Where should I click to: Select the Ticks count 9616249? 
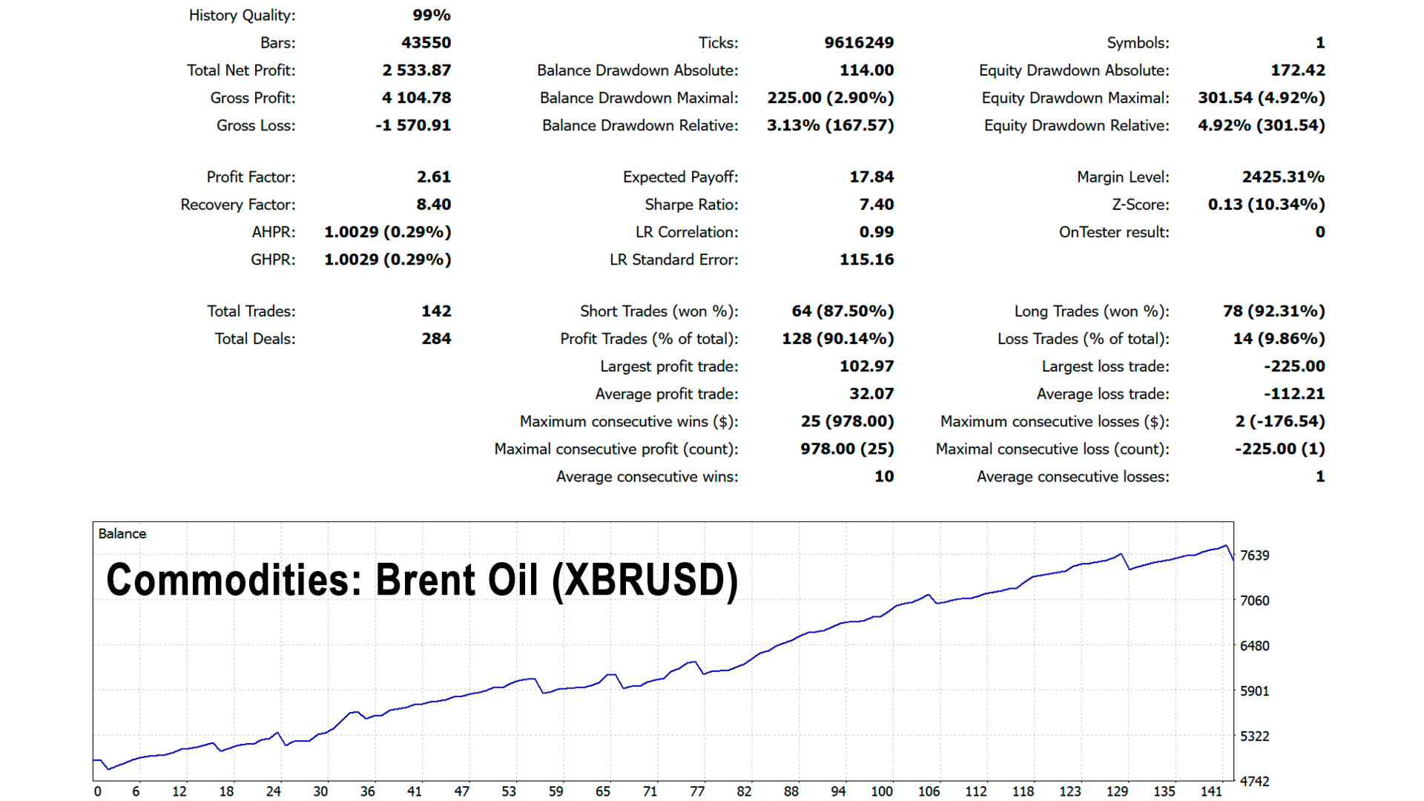(x=858, y=43)
